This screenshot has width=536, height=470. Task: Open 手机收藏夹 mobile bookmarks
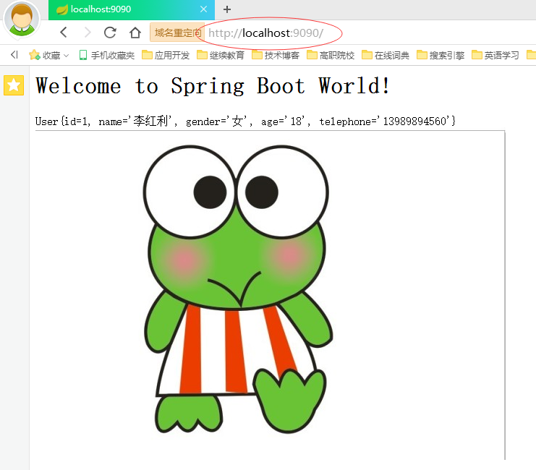click(x=106, y=55)
